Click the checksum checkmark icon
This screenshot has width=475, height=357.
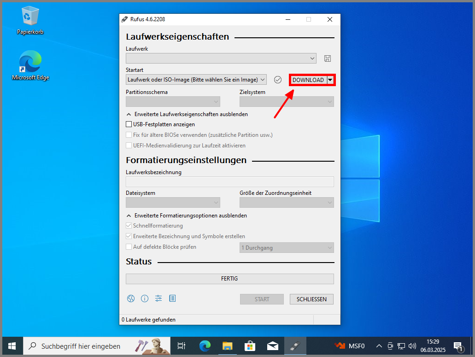pyautogui.click(x=278, y=80)
